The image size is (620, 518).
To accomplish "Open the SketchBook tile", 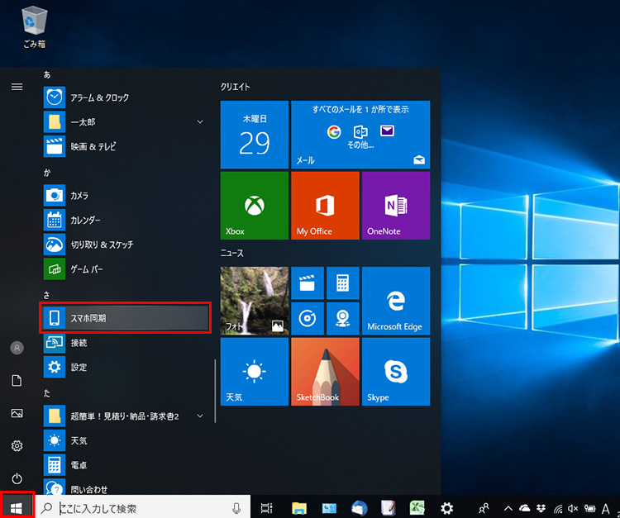I will pyautogui.click(x=325, y=371).
